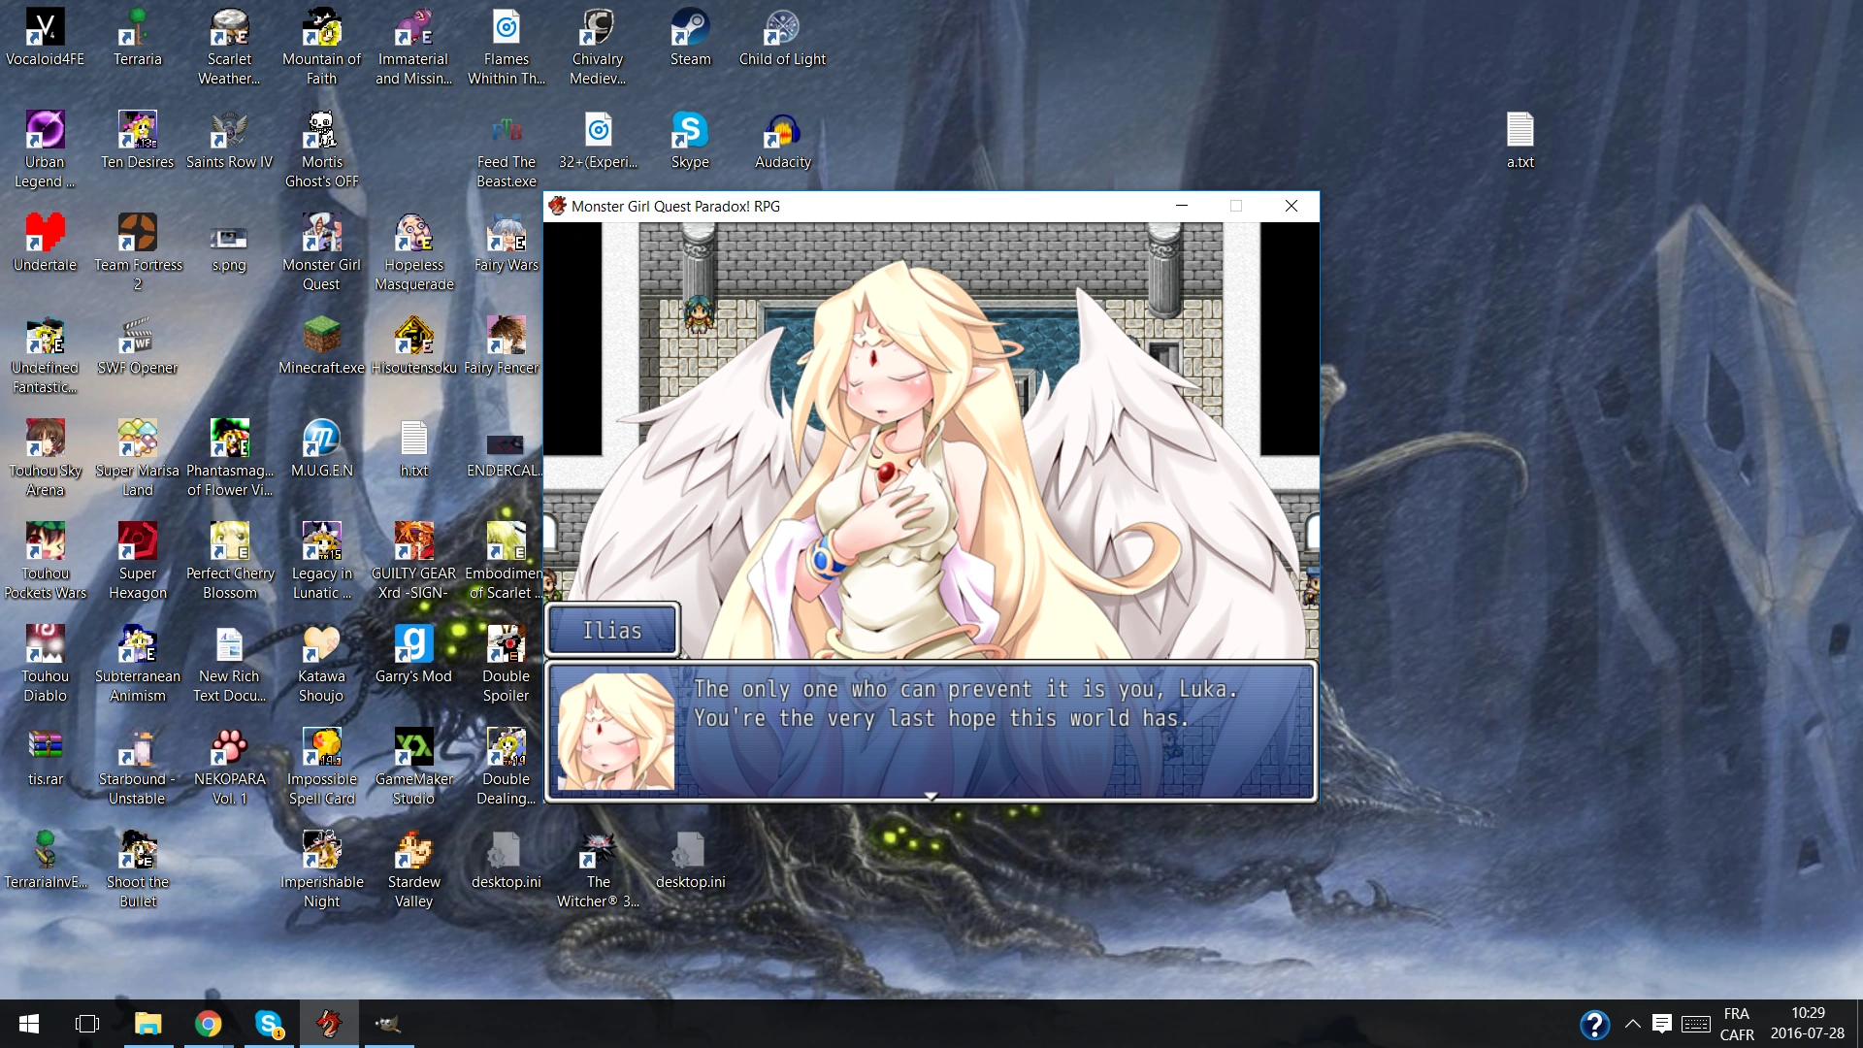Open the Steam desktop shortcut

pyautogui.click(x=690, y=29)
